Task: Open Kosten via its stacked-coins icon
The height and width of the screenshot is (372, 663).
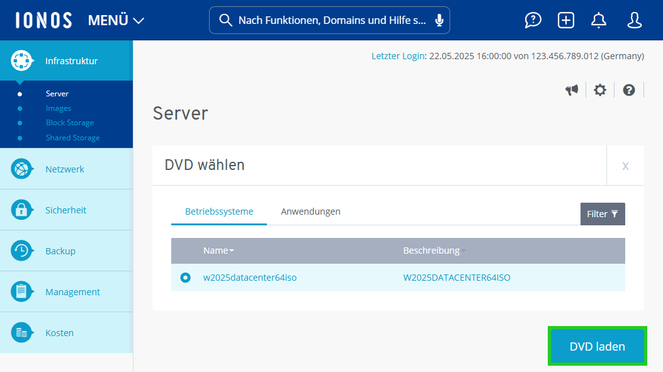Action: click(x=23, y=332)
